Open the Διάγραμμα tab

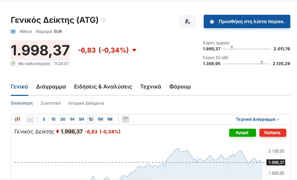coord(51,86)
